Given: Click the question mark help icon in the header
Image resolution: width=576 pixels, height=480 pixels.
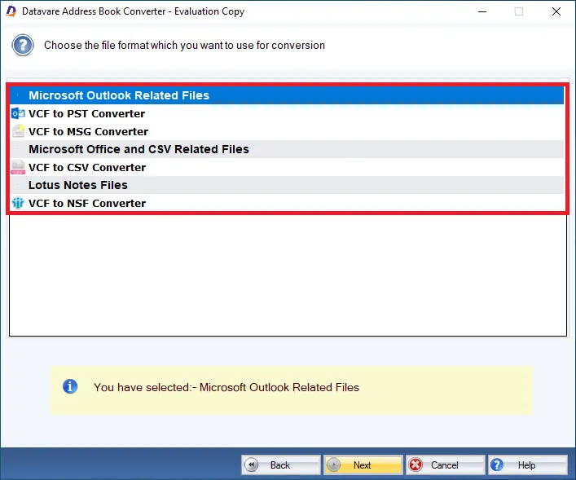Looking at the screenshot, I should 23,45.
